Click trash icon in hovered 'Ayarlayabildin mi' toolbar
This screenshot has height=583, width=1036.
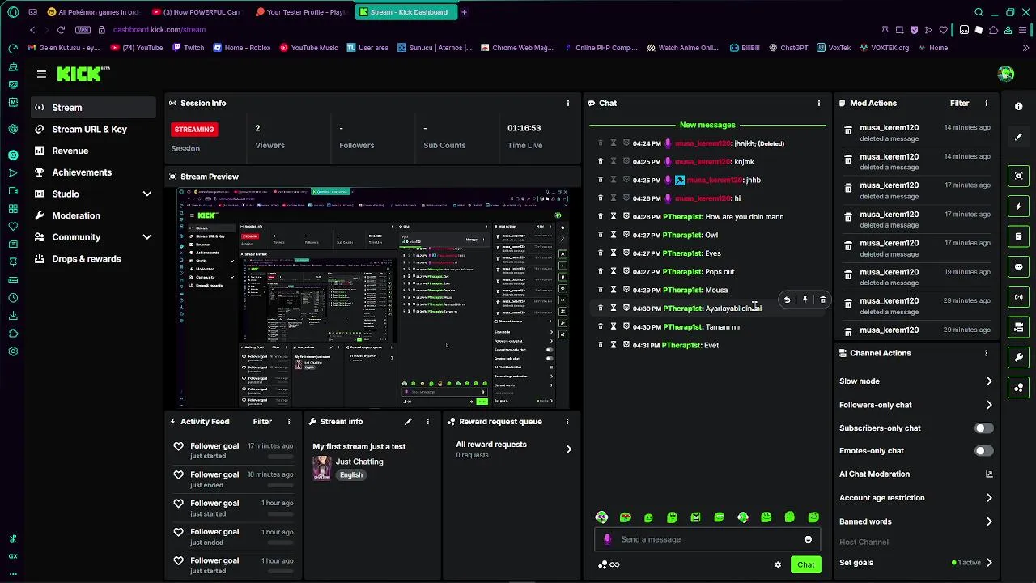click(822, 300)
